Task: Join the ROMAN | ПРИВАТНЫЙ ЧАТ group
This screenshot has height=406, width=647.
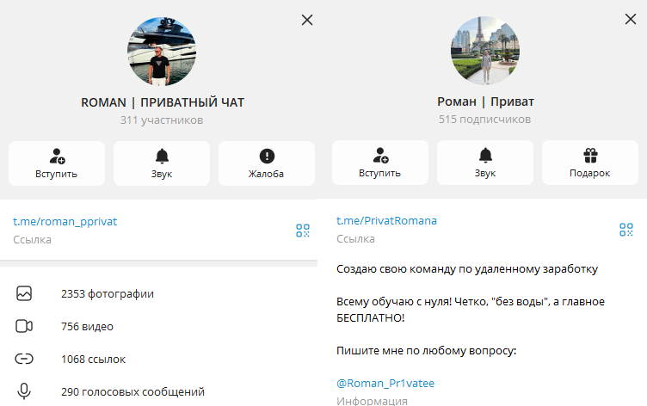Action: [x=57, y=163]
